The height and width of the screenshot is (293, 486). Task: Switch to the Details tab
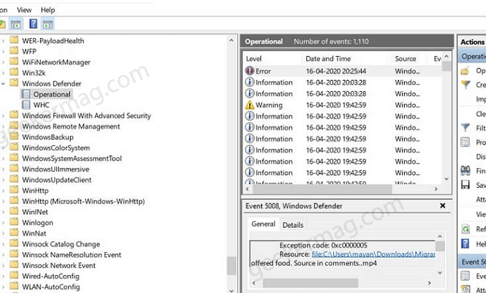point(293,225)
